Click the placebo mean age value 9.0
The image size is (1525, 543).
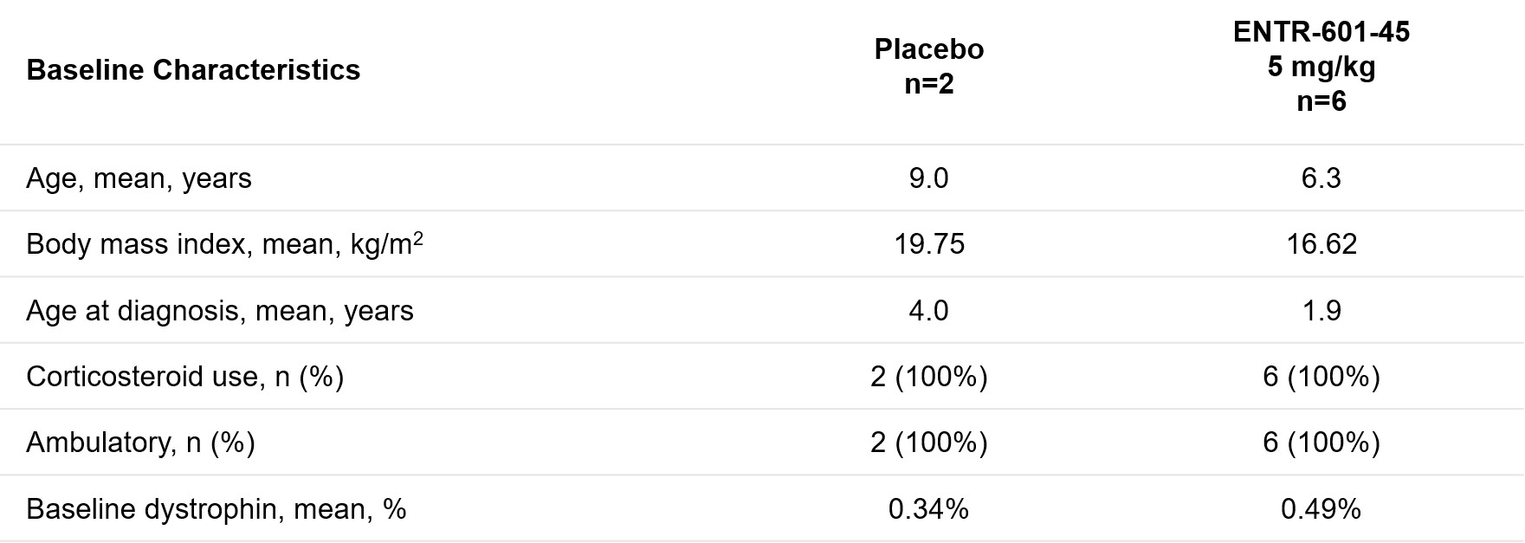[928, 178]
